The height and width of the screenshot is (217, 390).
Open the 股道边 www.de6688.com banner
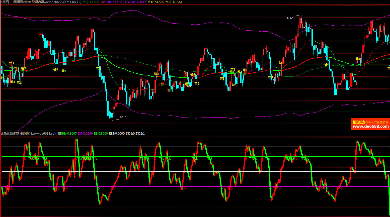(370, 124)
